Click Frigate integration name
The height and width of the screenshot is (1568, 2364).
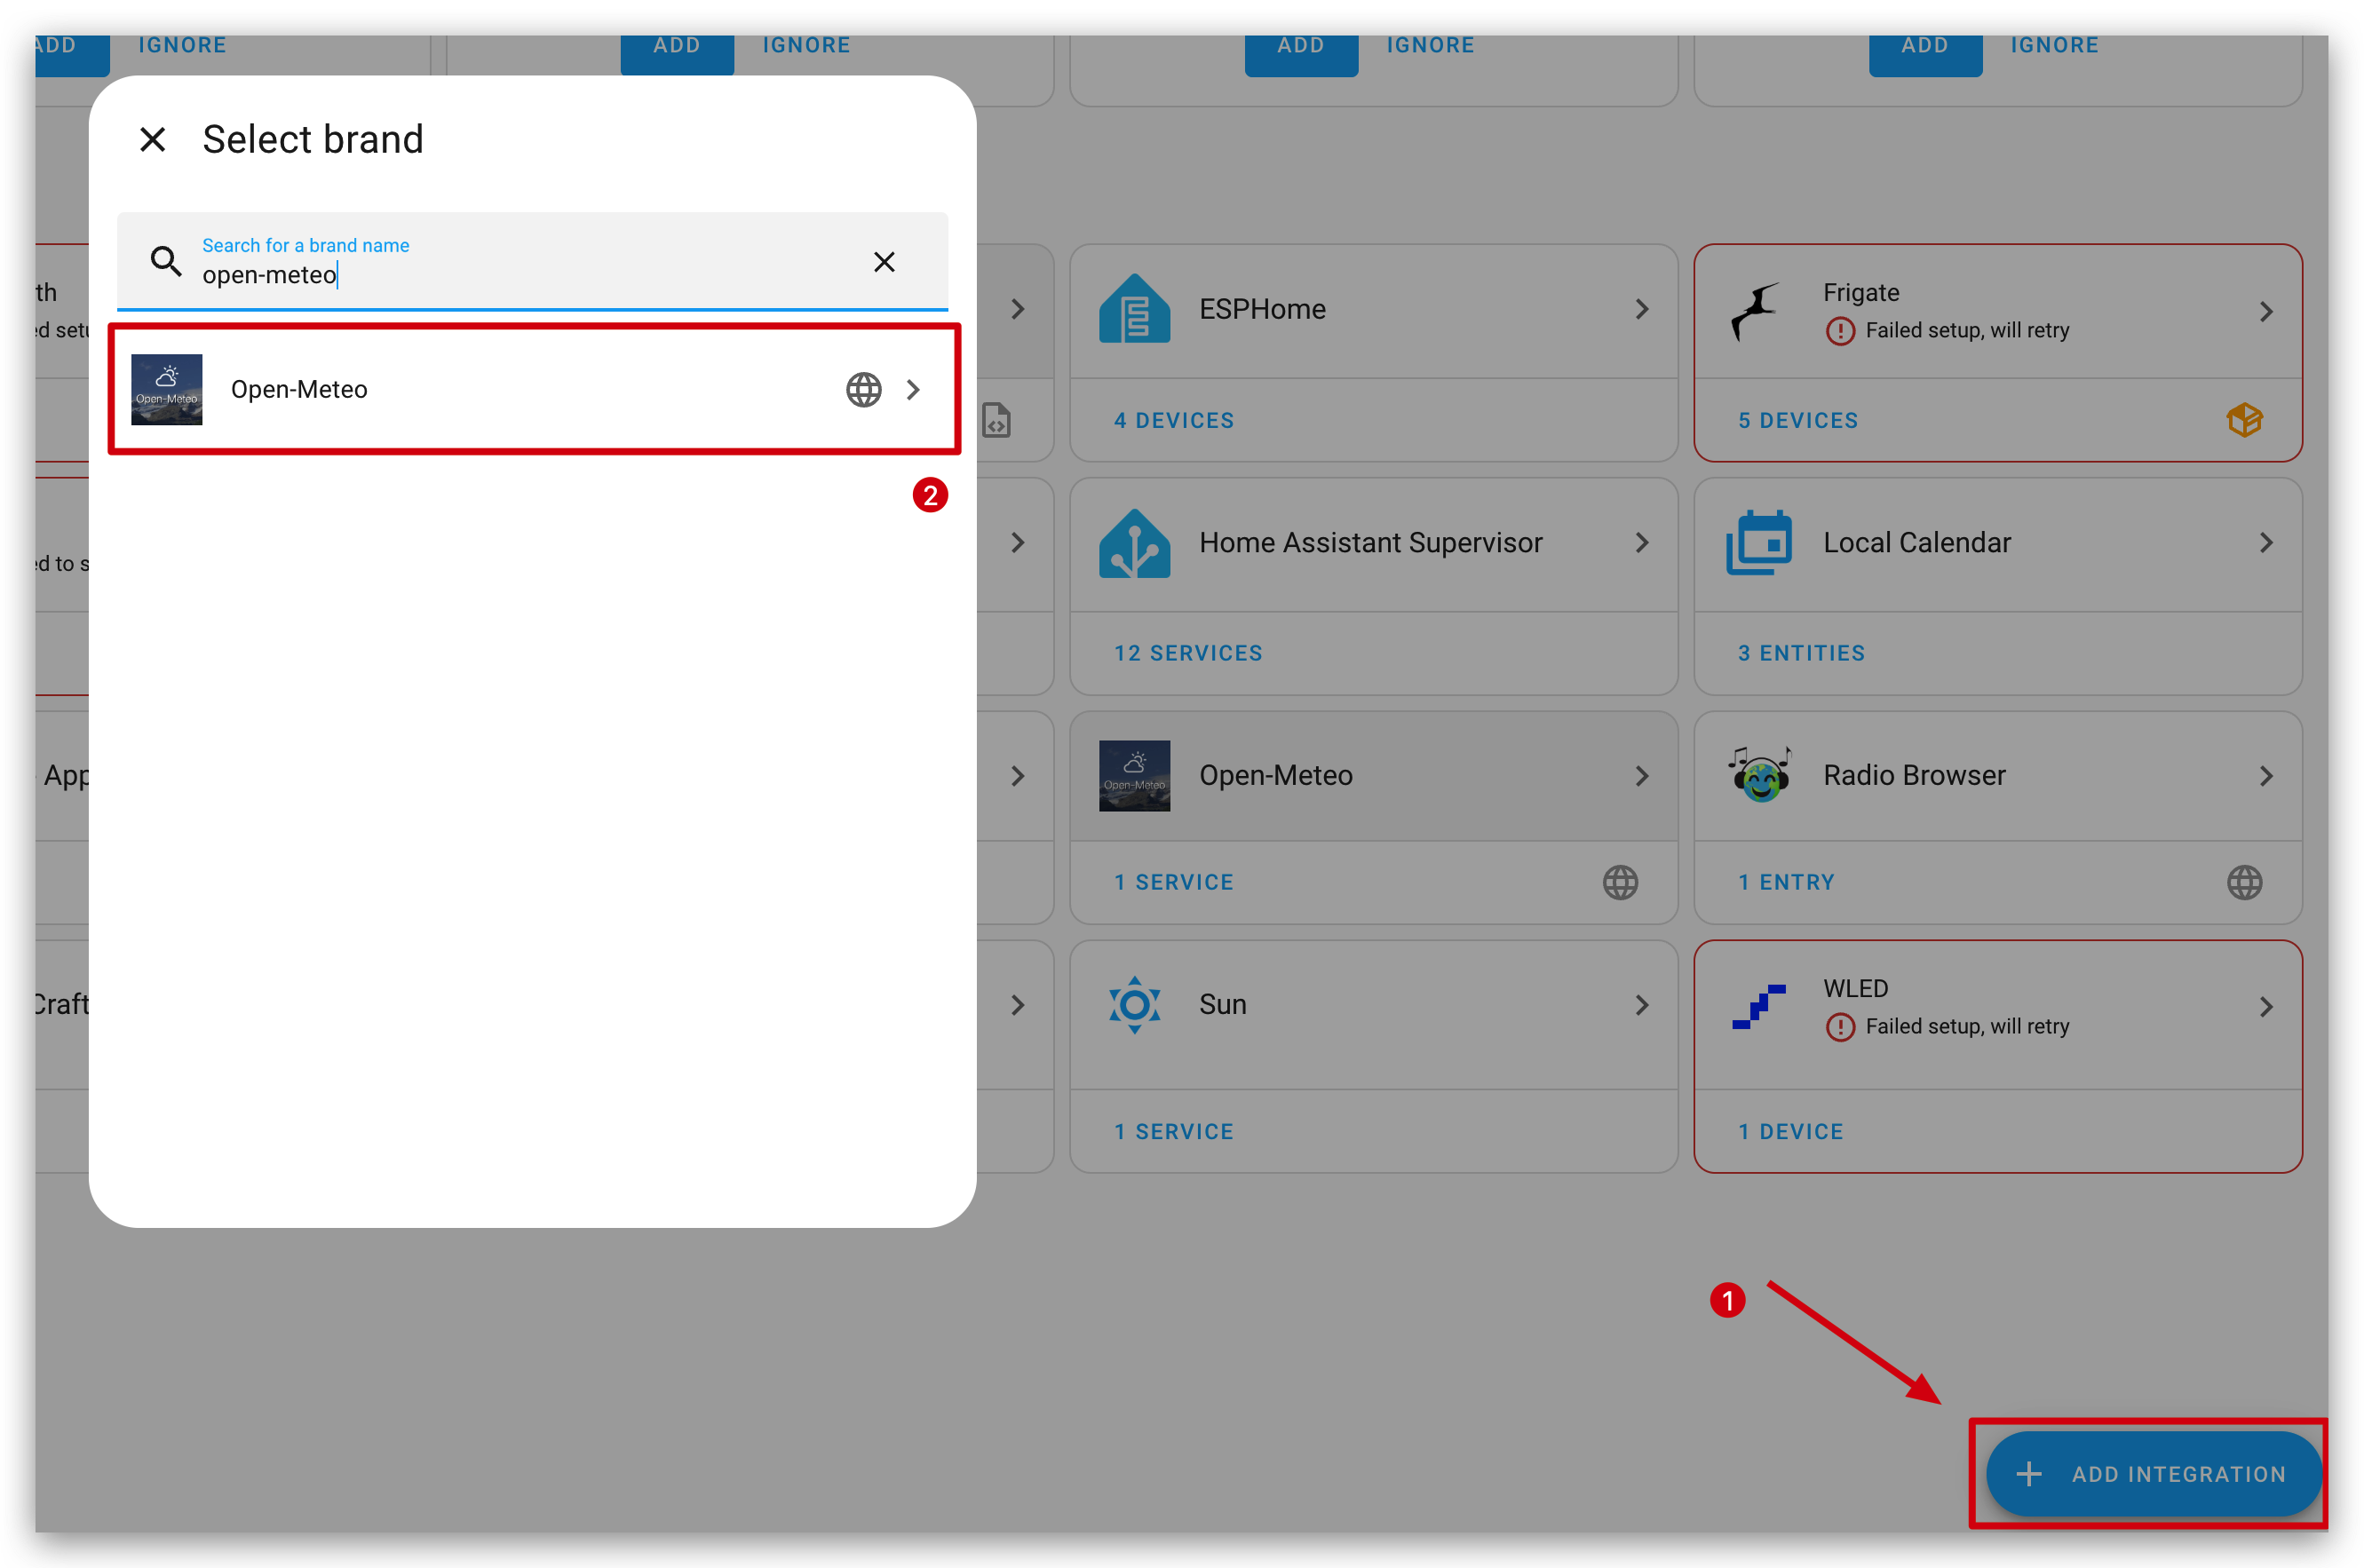click(x=1860, y=292)
